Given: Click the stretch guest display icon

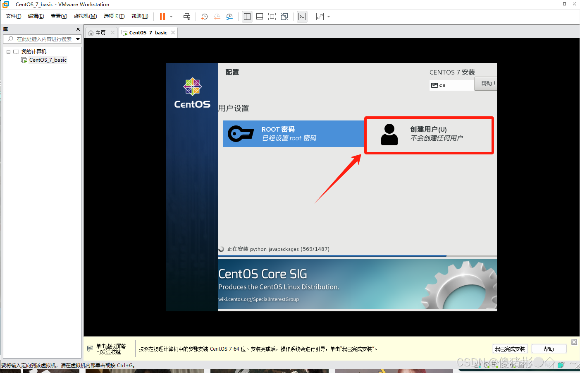Looking at the screenshot, I should (320, 17).
